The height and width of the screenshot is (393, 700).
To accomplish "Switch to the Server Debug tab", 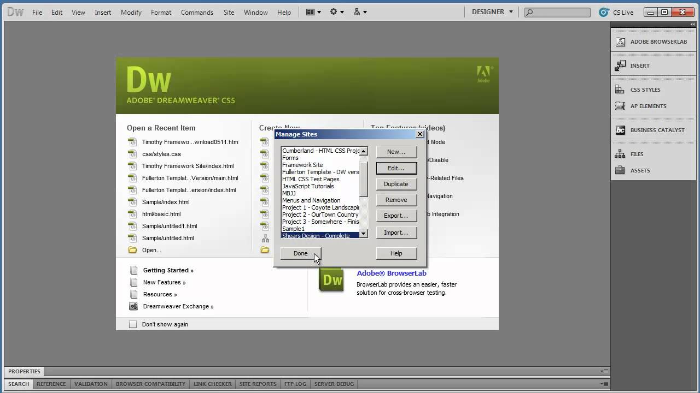I will [x=334, y=384].
